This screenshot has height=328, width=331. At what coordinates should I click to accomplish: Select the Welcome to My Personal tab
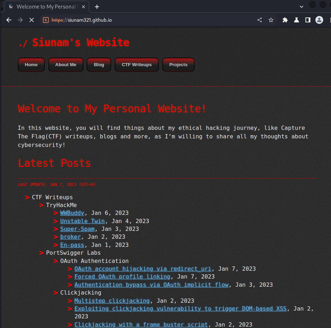(47, 7)
